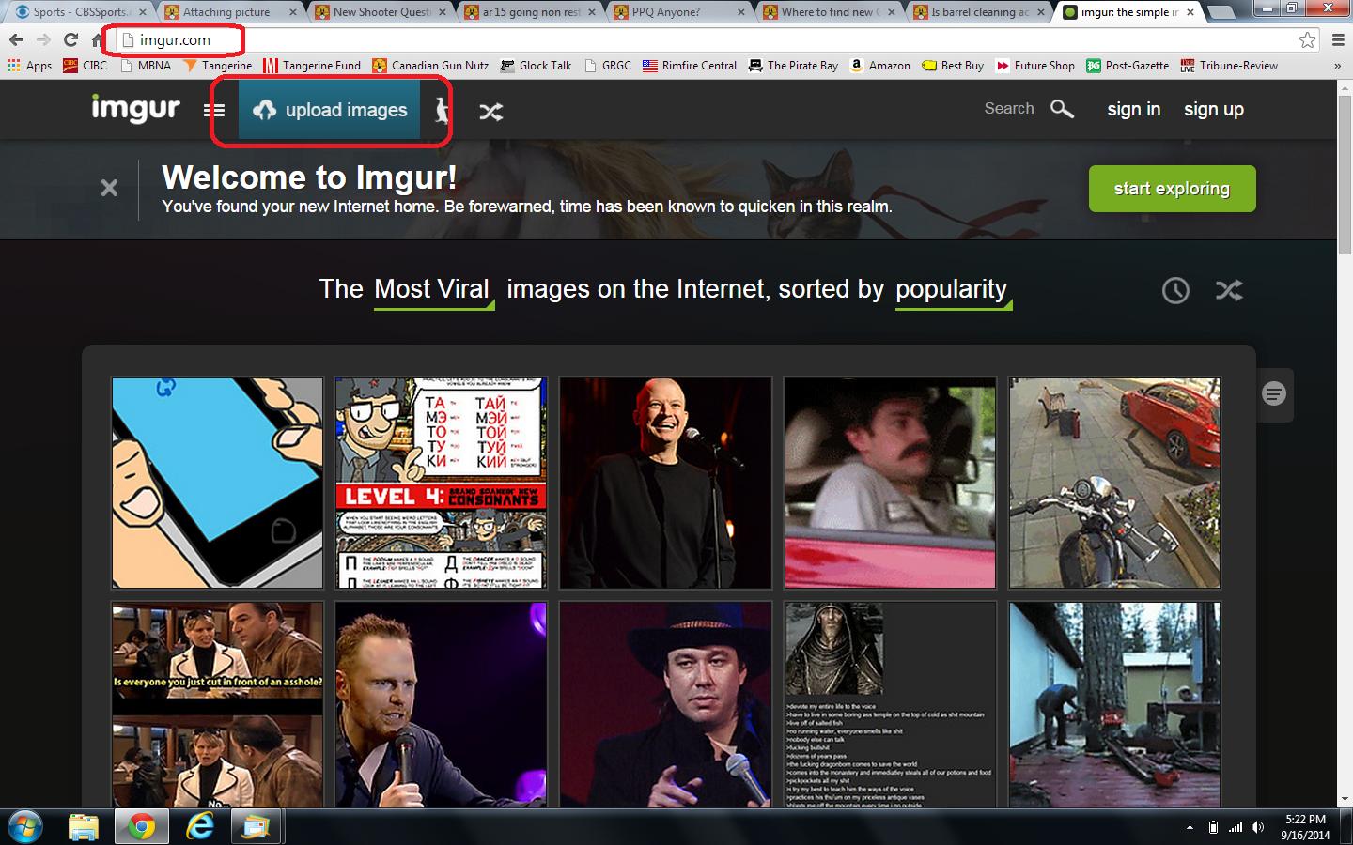Viewport: 1353px width, 845px height.
Task: Open the MBNA bookmark
Action: [x=147, y=66]
